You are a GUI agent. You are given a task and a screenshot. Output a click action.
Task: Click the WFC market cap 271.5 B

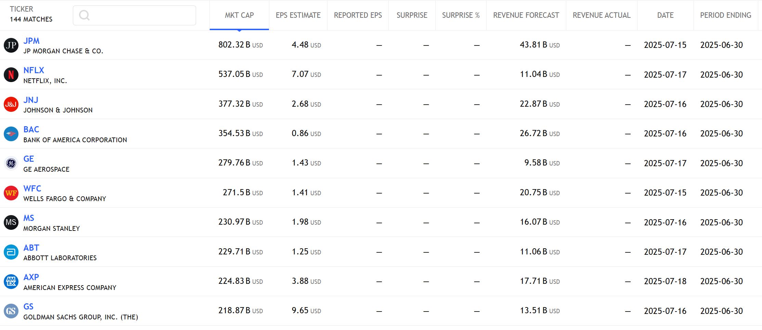pyautogui.click(x=243, y=193)
